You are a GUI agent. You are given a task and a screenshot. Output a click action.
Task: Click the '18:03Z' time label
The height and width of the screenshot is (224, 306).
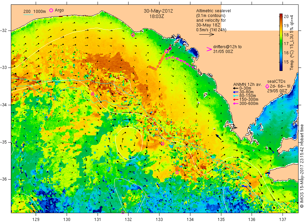coord(157,16)
